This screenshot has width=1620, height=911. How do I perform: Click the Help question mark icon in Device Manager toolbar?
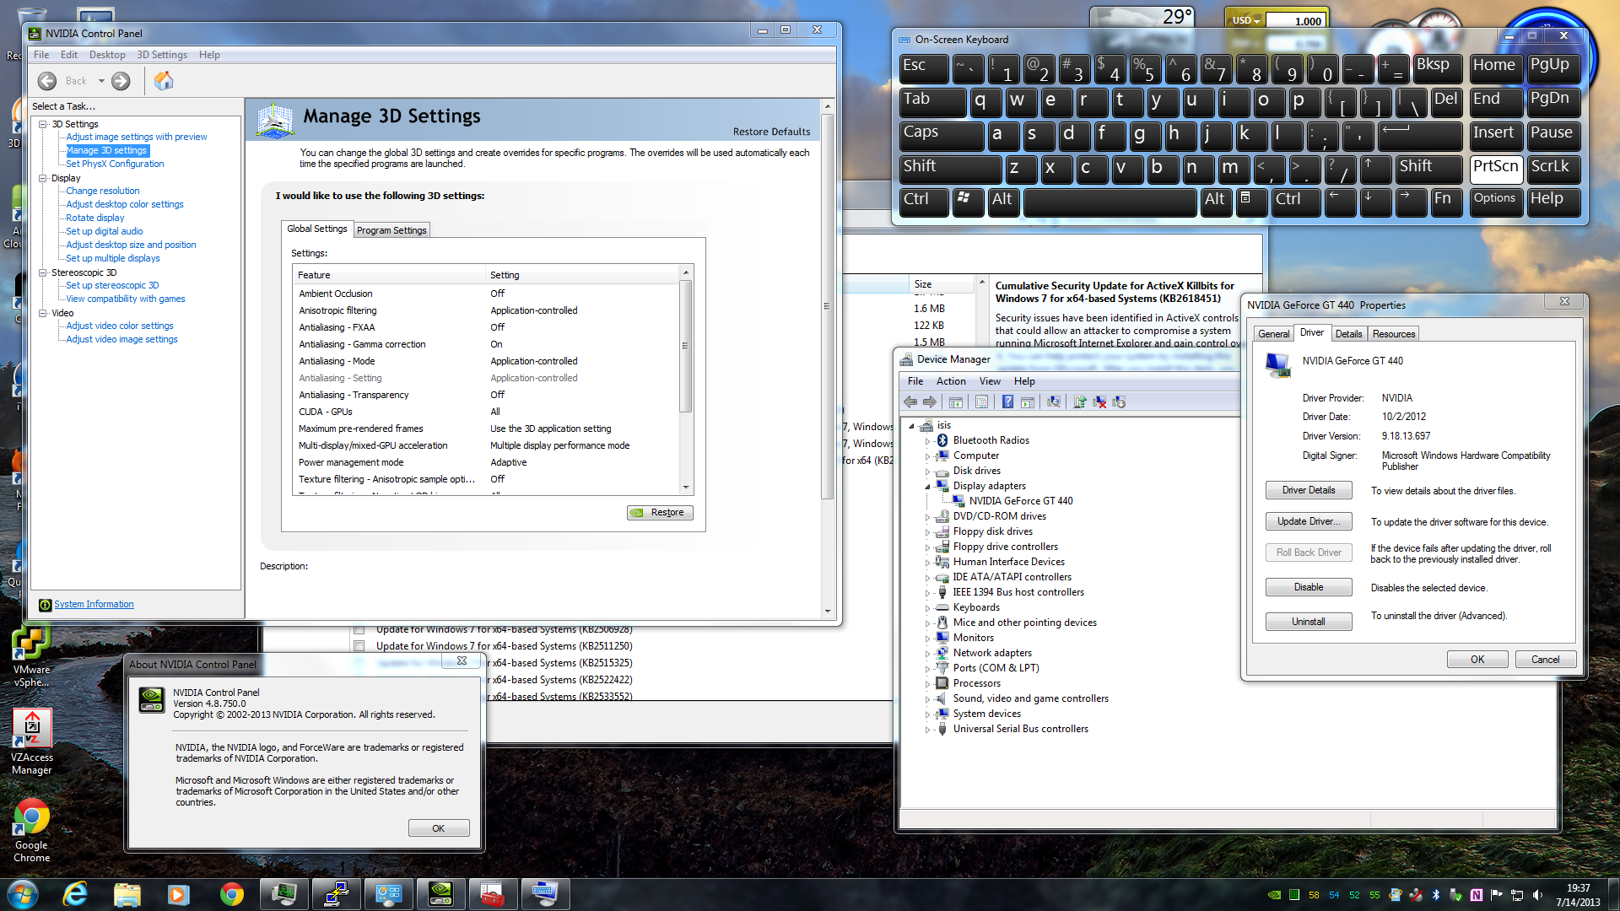[1007, 402]
